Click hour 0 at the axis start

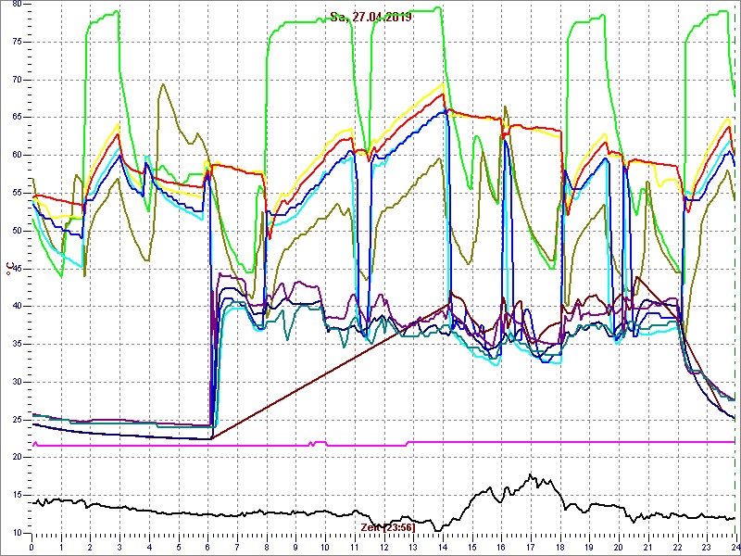pos(31,548)
